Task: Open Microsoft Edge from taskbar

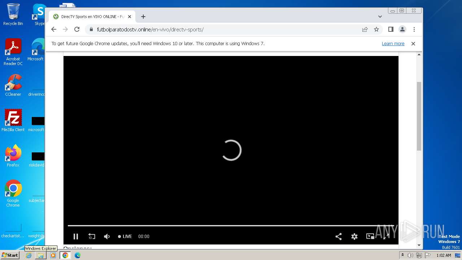Action: pyautogui.click(x=77, y=255)
